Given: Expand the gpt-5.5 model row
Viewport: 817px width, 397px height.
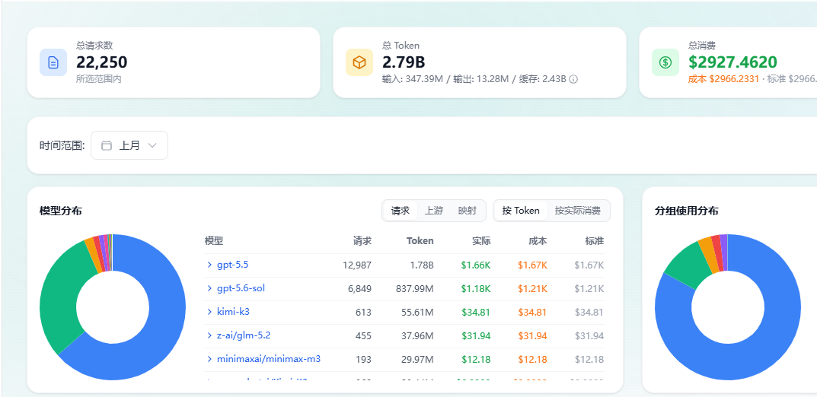Looking at the screenshot, I should 209,265.
